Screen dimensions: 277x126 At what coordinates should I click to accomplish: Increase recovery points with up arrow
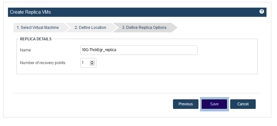tap(92, 62)
